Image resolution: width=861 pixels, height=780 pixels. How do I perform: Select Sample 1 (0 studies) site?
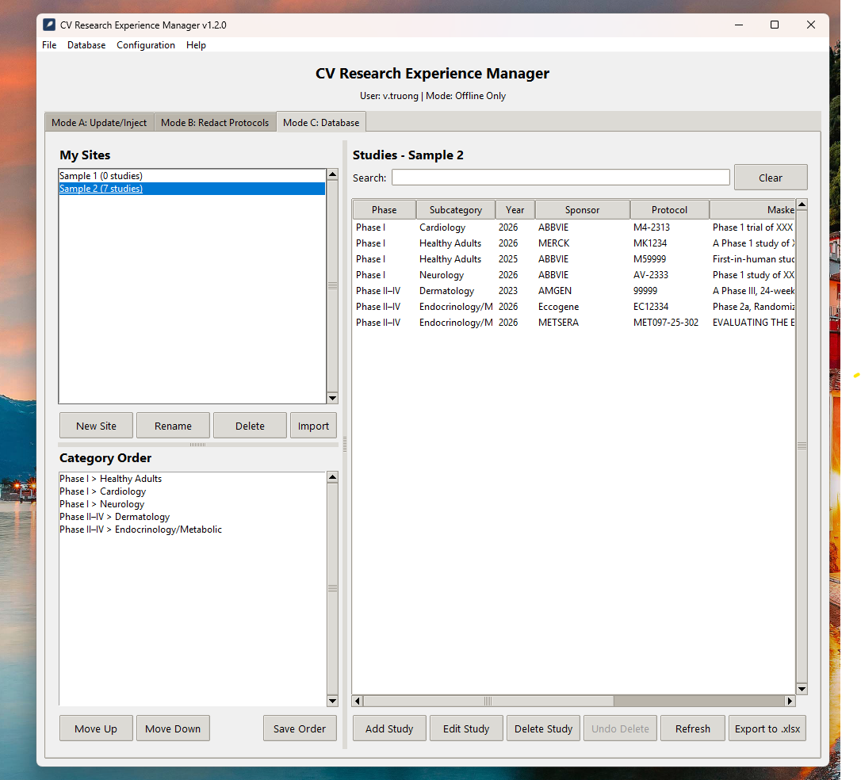point(192,176)
